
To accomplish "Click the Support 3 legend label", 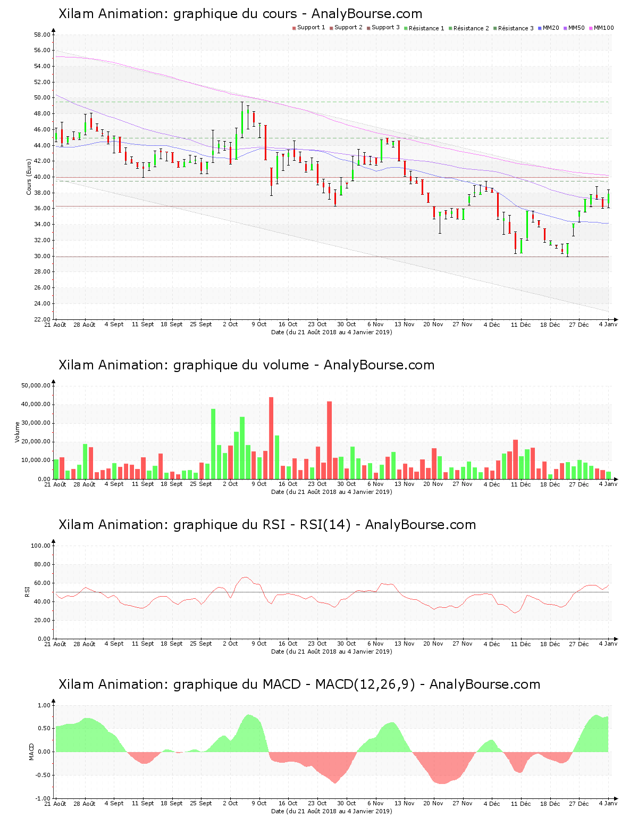I will [x=385, y=28].
